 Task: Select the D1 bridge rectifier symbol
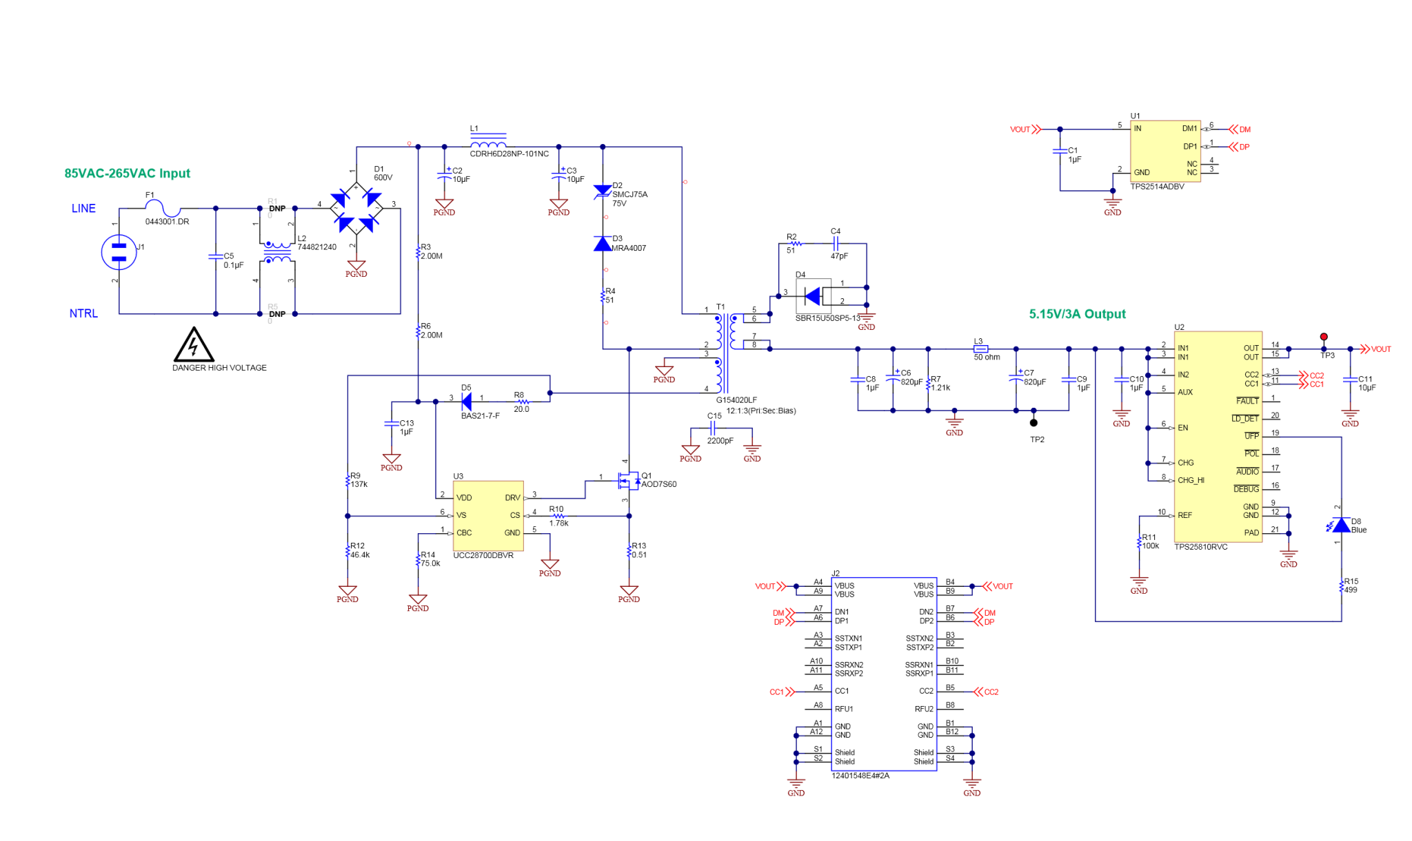coord(356,209)
